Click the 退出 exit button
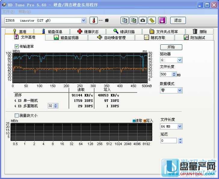The image size is (219, 179). [x=178, y=20]
